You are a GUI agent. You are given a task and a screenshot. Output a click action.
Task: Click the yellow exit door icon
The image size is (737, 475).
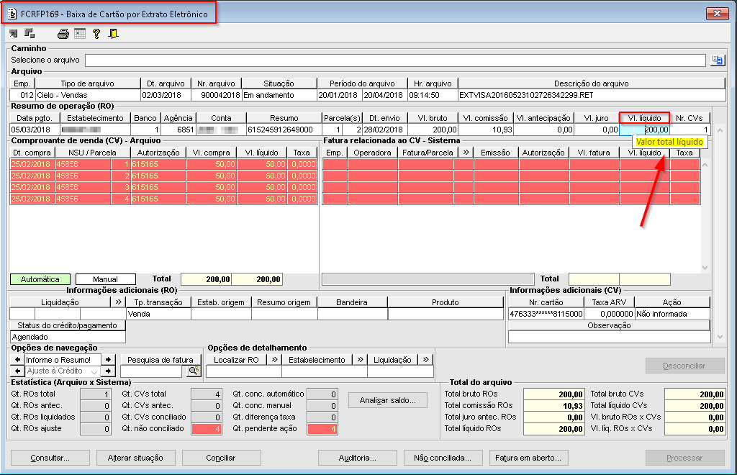pos(113,33)
